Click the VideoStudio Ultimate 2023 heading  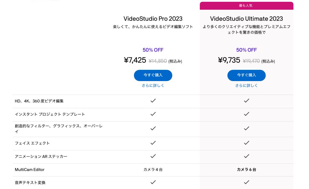[246, 19]
